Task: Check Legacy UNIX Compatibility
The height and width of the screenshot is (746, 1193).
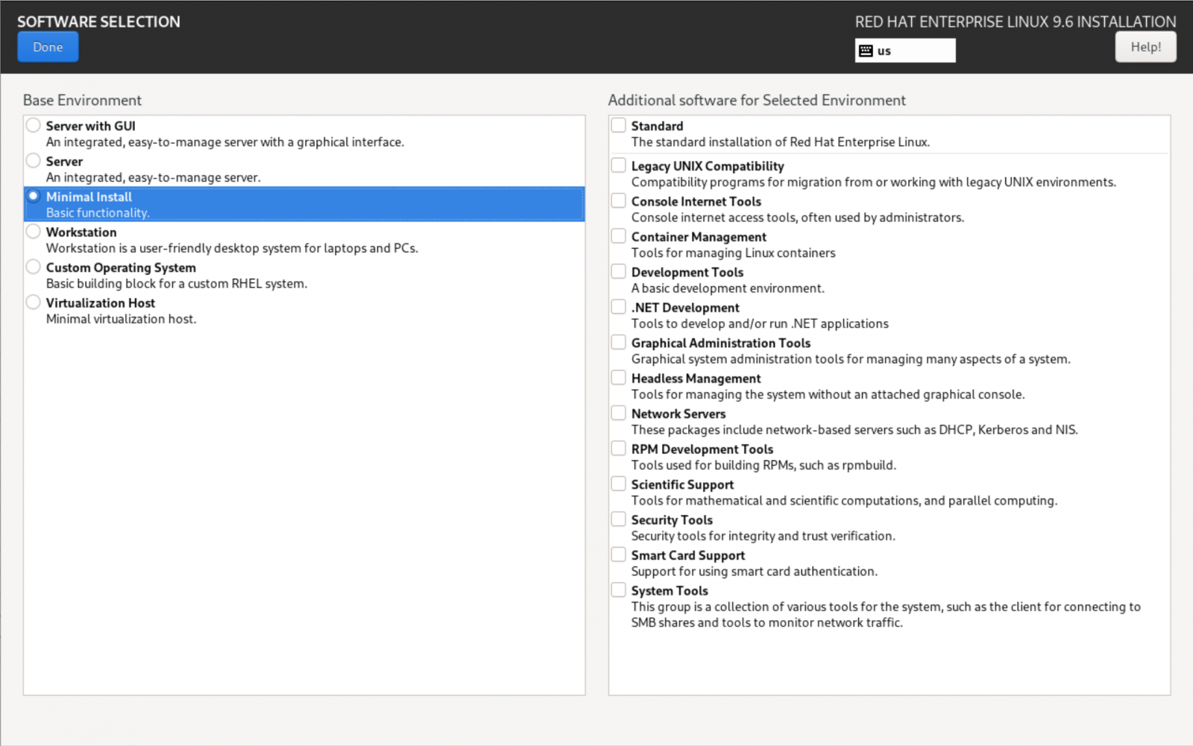Action: [x=618, y=165]
